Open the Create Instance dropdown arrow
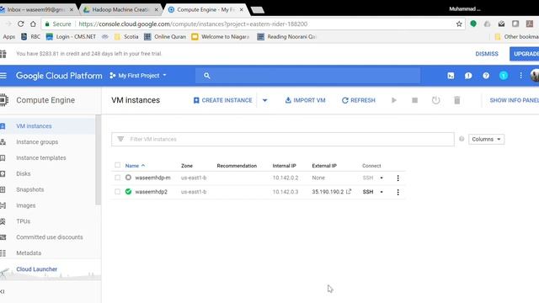This screenshot has width=539, height=303. coord(264,100)
